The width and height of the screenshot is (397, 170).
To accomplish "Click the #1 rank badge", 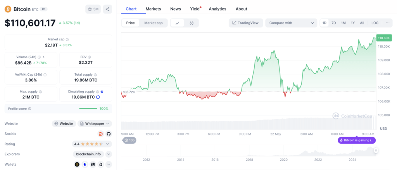I will 43,9.
